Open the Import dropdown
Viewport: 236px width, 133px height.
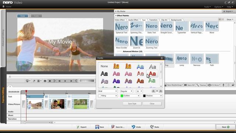[228, 11]
